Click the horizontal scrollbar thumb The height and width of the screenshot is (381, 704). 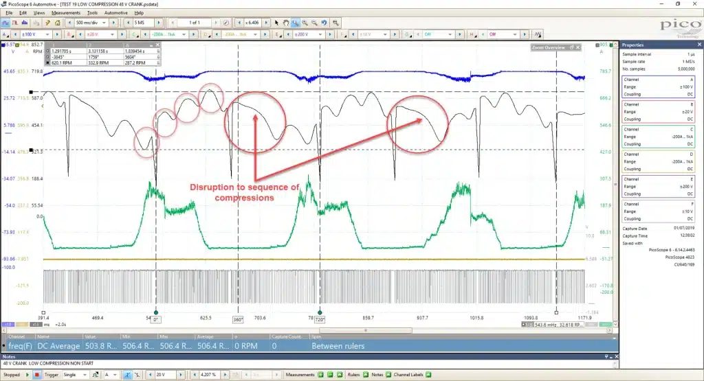coord(366,330)
